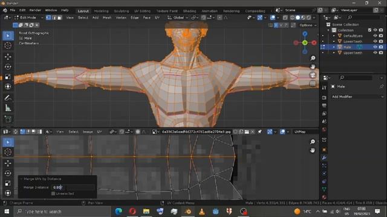Open the Modifier properties wrench tab
The image size is (387, 217).
pos(324,158)
